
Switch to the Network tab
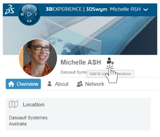click(x=90, y=84)
